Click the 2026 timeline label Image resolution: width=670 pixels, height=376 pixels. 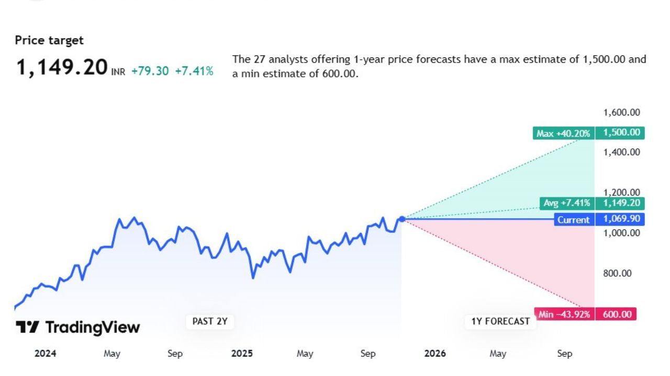coord(435,354)
